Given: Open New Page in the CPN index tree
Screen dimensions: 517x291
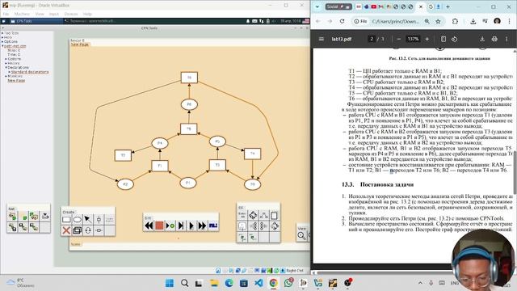Looking at the screenshot, I should [x=16, y=80].
